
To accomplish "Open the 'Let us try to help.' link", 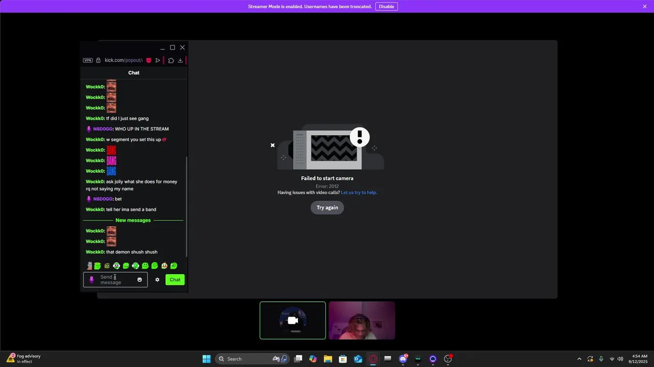I will point(359,193).
